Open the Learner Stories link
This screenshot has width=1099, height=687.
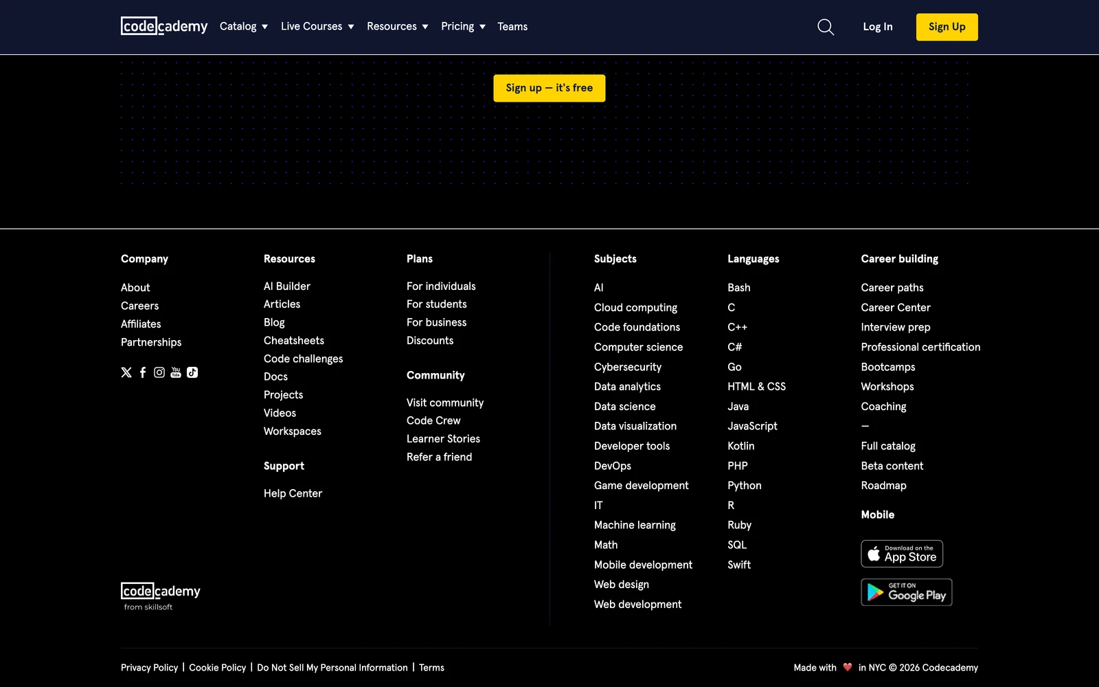click(443, 439)
